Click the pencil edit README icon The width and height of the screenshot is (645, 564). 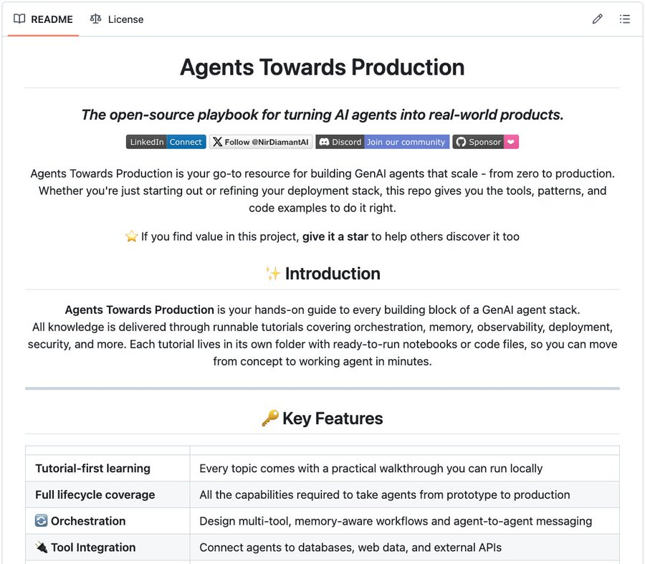597,19
